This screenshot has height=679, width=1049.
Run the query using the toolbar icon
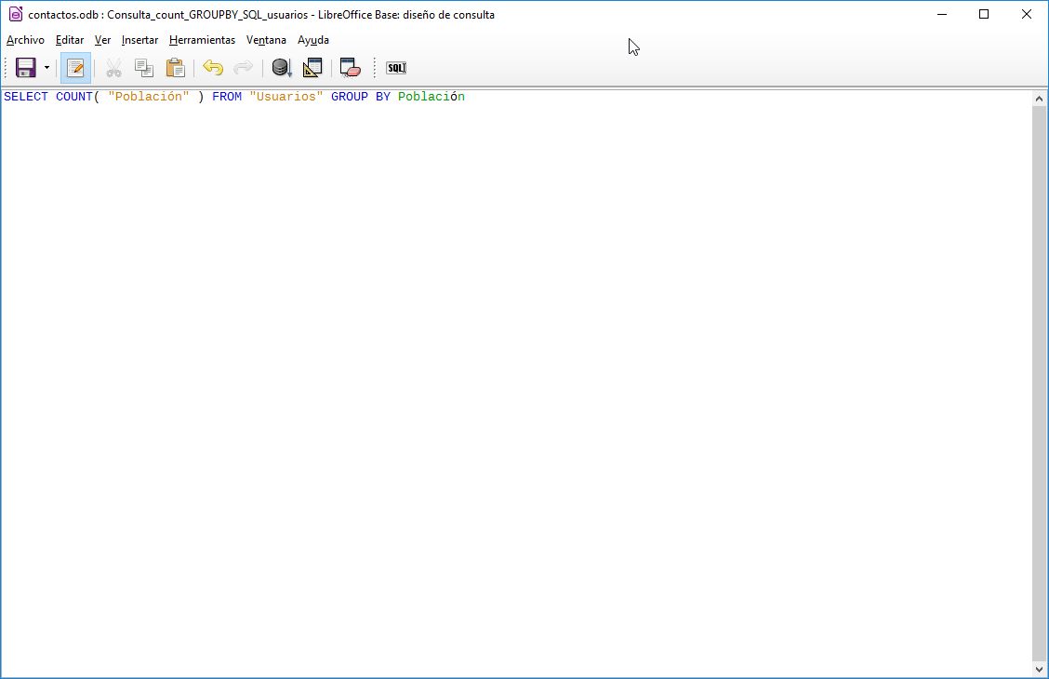pyautogui.click(x=281, y=67)
